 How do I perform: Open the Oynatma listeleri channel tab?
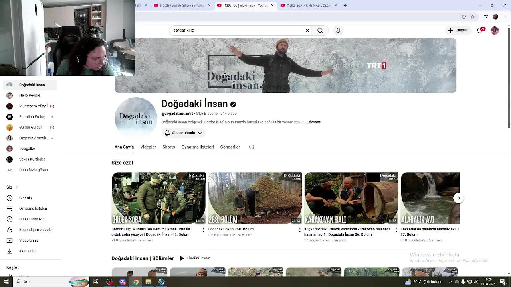pos(198,147)
